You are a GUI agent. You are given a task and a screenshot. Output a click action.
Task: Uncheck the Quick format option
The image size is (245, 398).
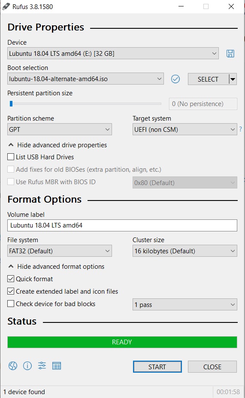pyautogui.click(x=11, y=279)
